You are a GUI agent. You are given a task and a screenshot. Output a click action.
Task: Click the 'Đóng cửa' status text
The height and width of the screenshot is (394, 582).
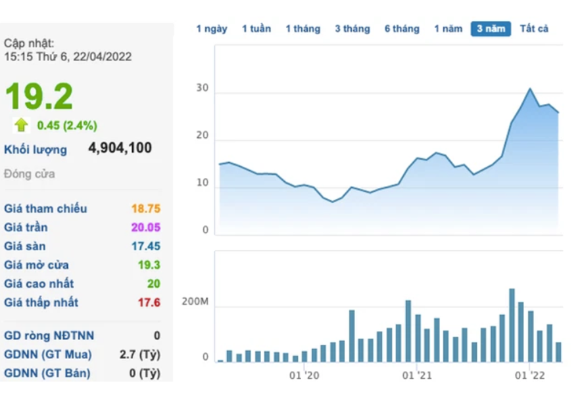coord(30,174)
